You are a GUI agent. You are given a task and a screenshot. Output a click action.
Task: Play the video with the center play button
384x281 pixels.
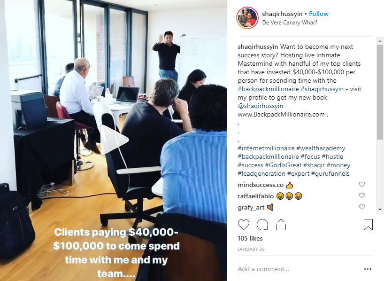(x=114, y=140)
